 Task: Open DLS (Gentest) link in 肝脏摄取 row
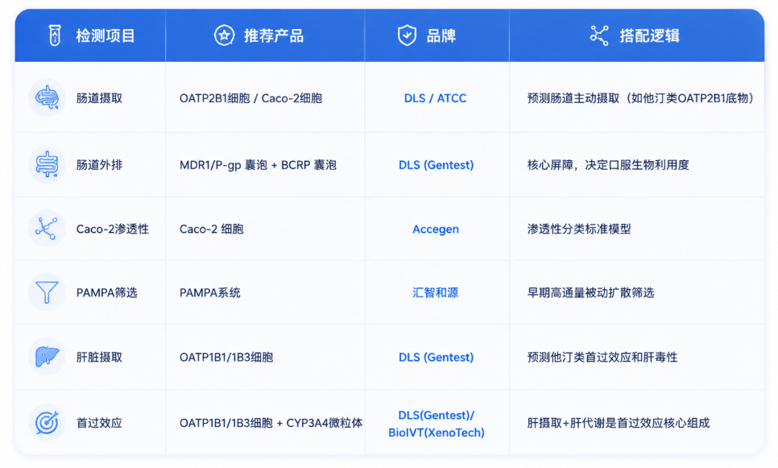tap(437, 357)
